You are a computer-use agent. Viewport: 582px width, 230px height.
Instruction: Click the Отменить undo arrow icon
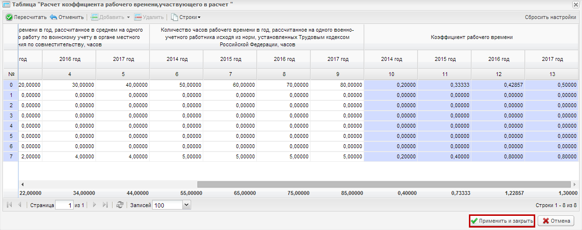click(54, 17)
